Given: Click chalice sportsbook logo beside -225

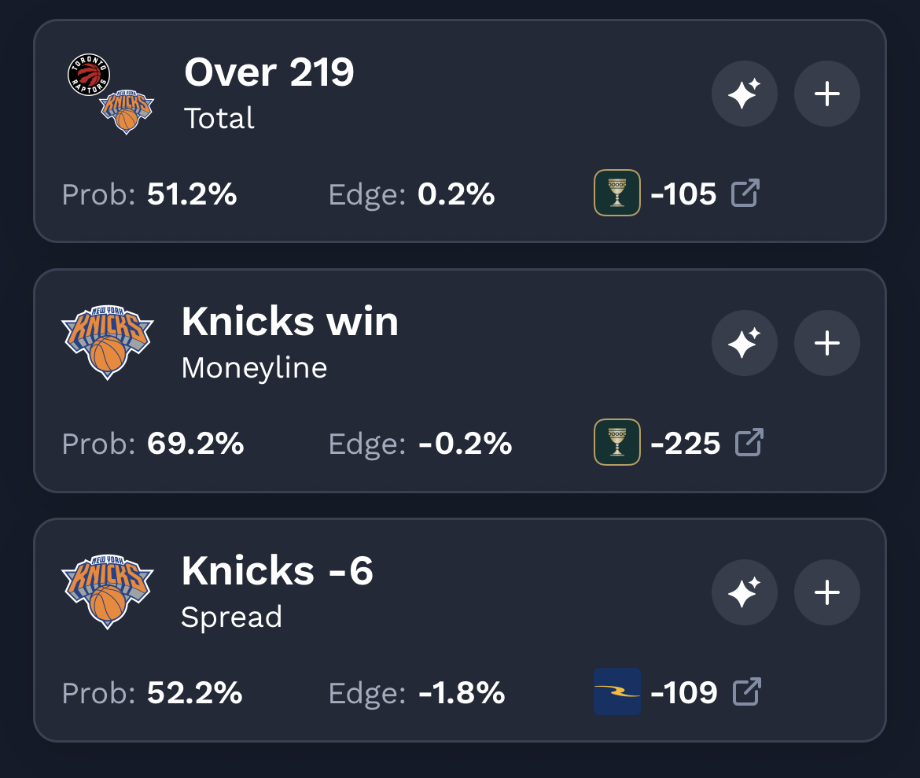Looking at the screenshot, I should [x=616, y=442].
